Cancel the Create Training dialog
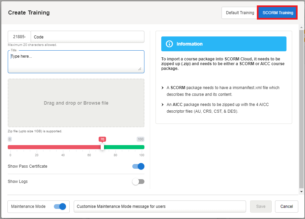 click(286, 207)
